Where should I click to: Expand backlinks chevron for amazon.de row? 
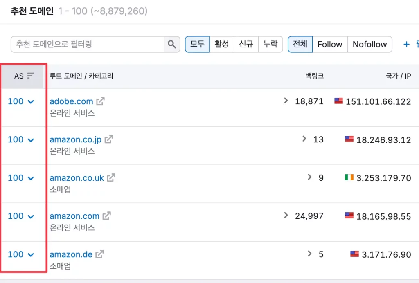[x=309, y=254]
